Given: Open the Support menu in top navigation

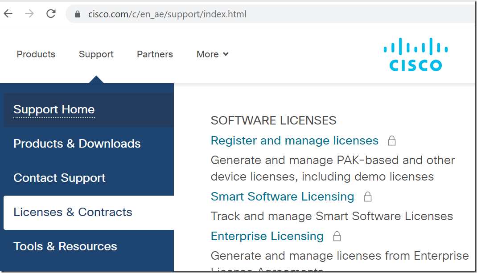Looking at the screenshot, I should 96,54.
